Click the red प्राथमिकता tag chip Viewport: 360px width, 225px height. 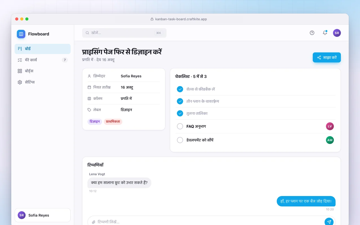point(113,122)
